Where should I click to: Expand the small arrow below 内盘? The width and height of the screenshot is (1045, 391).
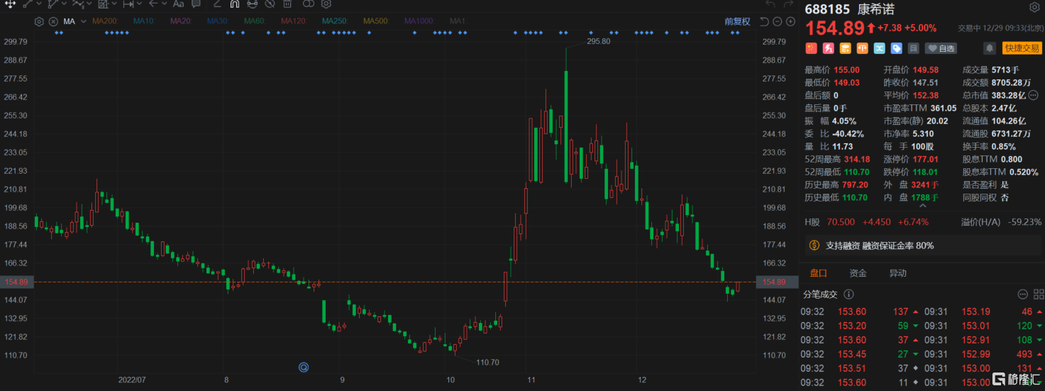(922, 206)
